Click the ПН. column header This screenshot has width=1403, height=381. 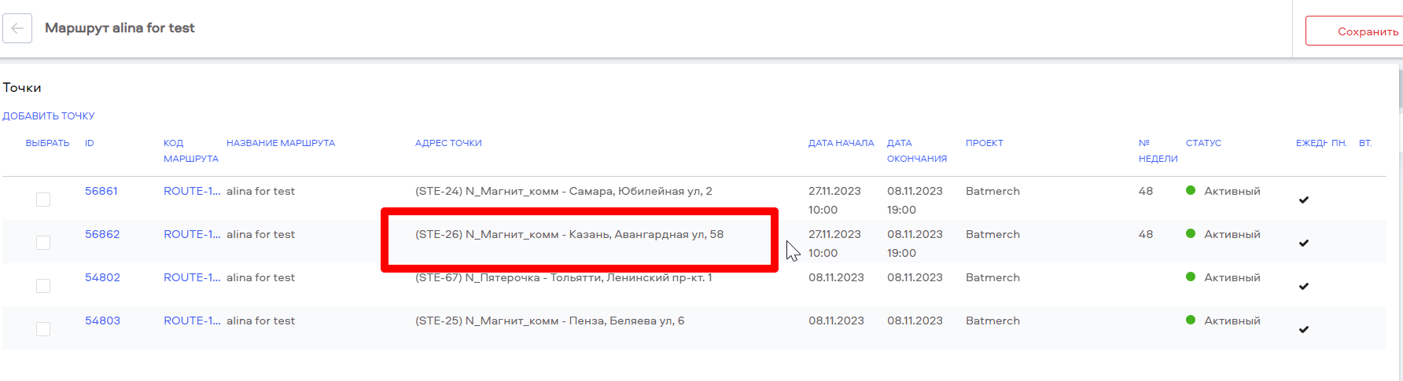point(1339,143)
